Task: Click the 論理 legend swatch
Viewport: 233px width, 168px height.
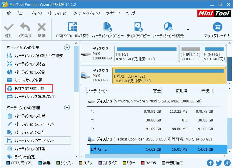Action: pyautogui.click(x=40, y=163)
